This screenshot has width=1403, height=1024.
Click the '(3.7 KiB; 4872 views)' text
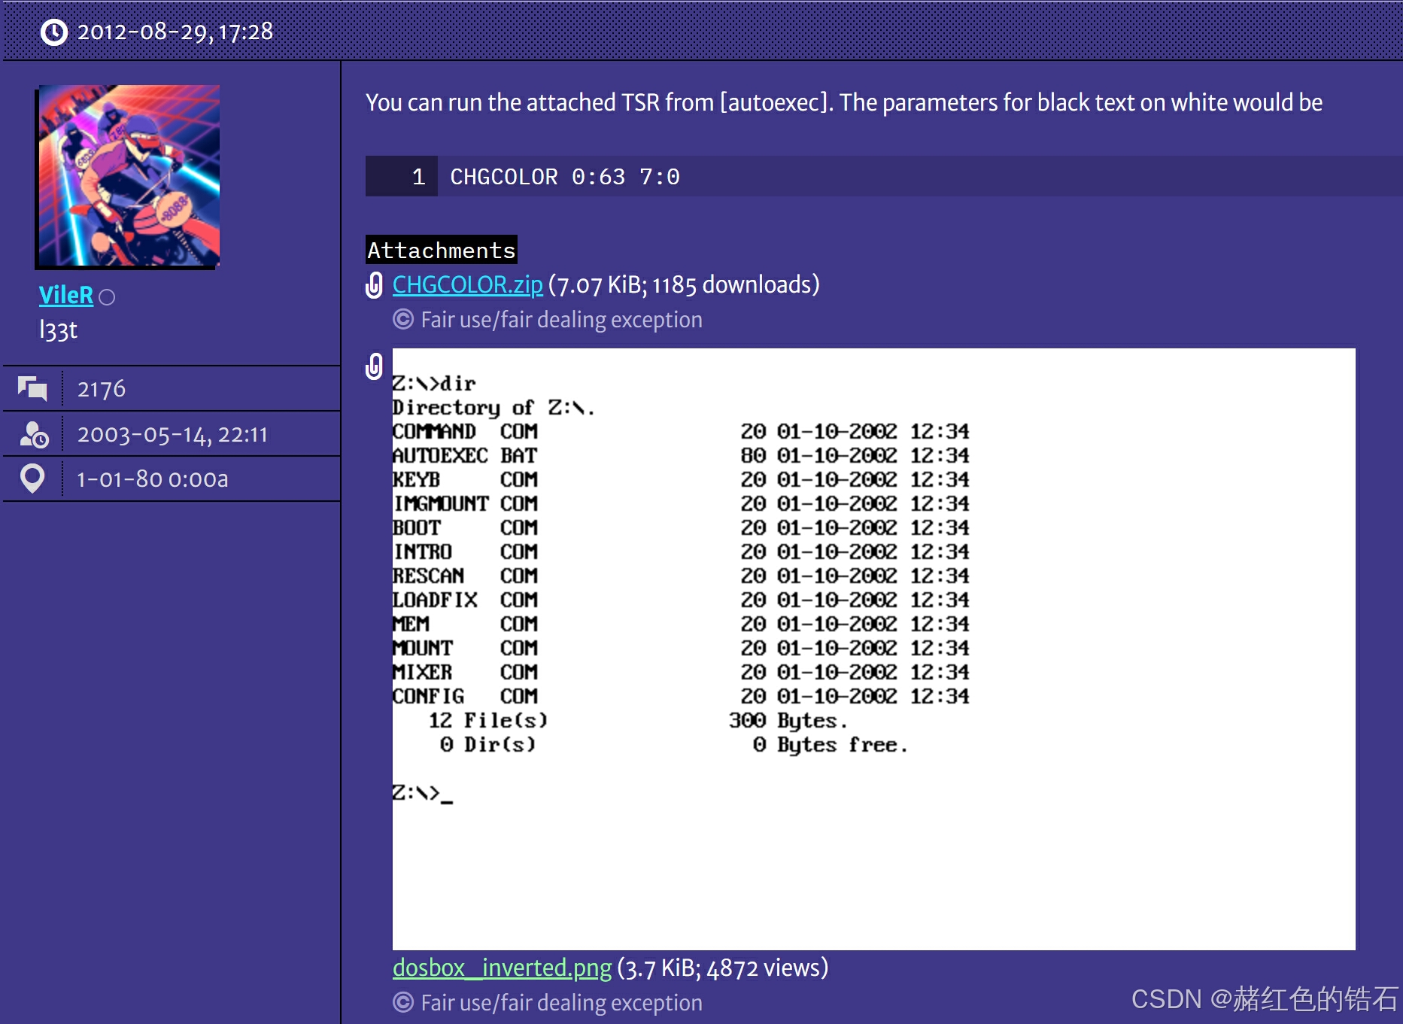722,968
